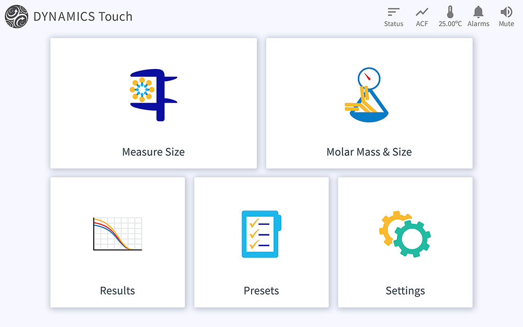Select the Molar Mass & Size label
This screenshot has width=523, height=327.
tap(369, 152)
